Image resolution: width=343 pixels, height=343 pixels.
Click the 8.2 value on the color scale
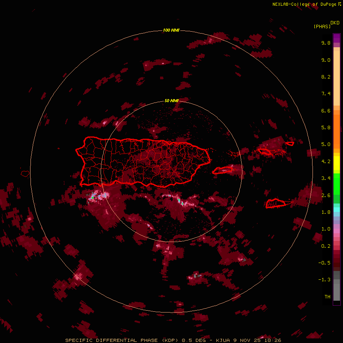click(x=326, y=77)
